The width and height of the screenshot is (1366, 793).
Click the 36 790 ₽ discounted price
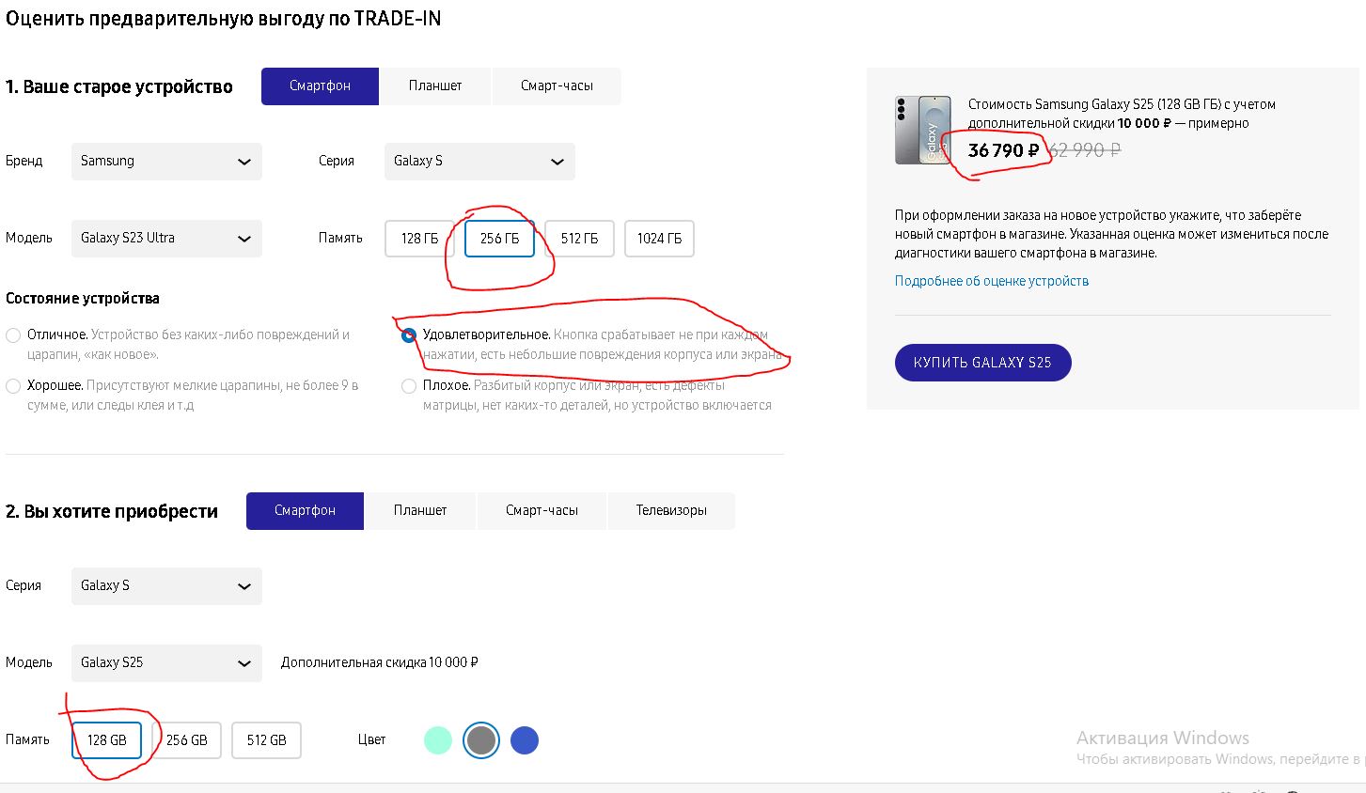pyautogui.click(x=1003, y=150)
